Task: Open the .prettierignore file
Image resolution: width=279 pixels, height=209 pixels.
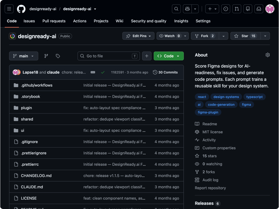Action: coord(34,153)
